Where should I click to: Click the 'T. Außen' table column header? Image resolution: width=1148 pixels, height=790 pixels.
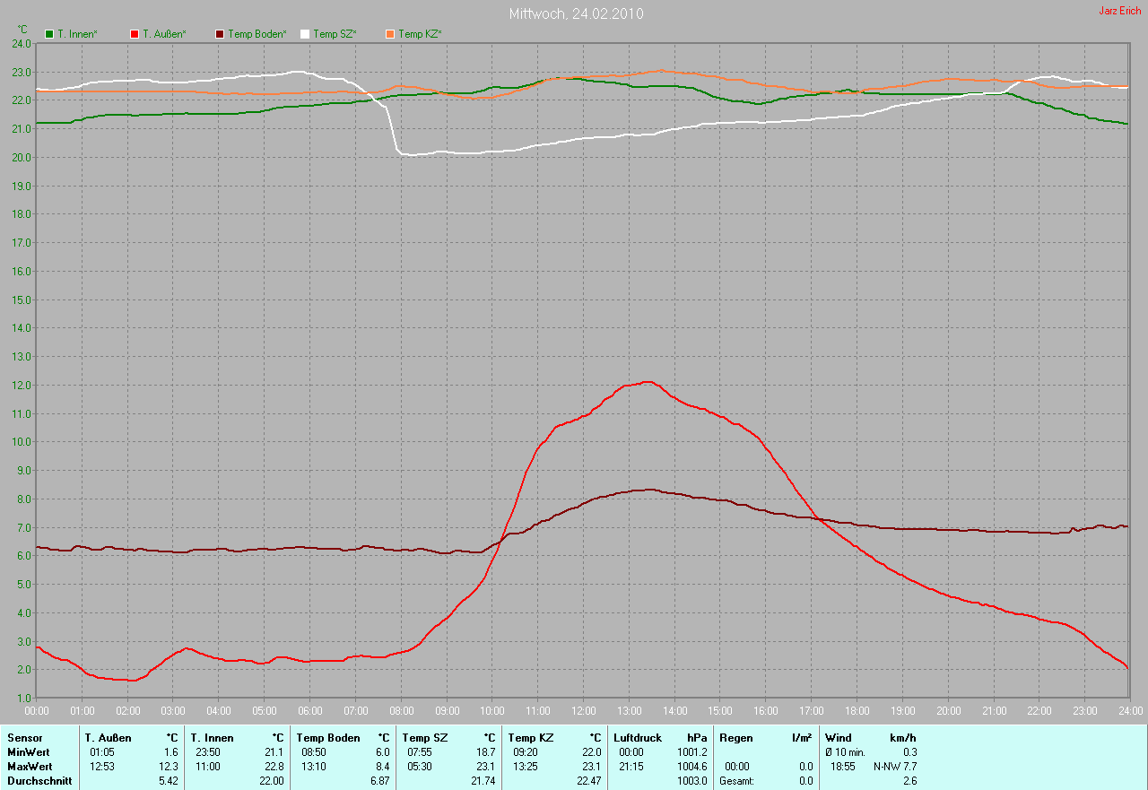(108, 738)
